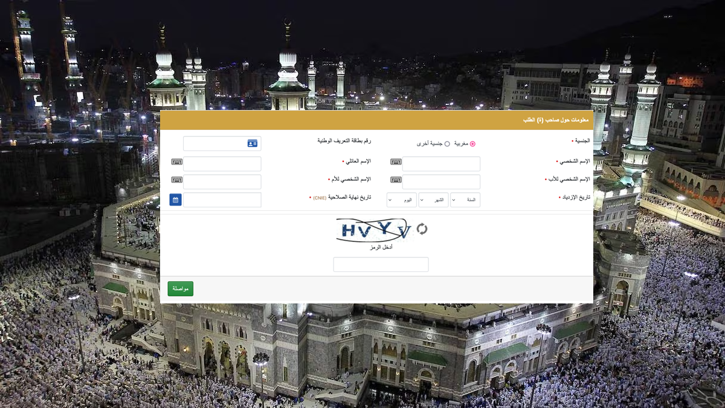Open the السنة birth year dropdown
This screenshot has height=408, width=725.
click(x=465, y=200)
